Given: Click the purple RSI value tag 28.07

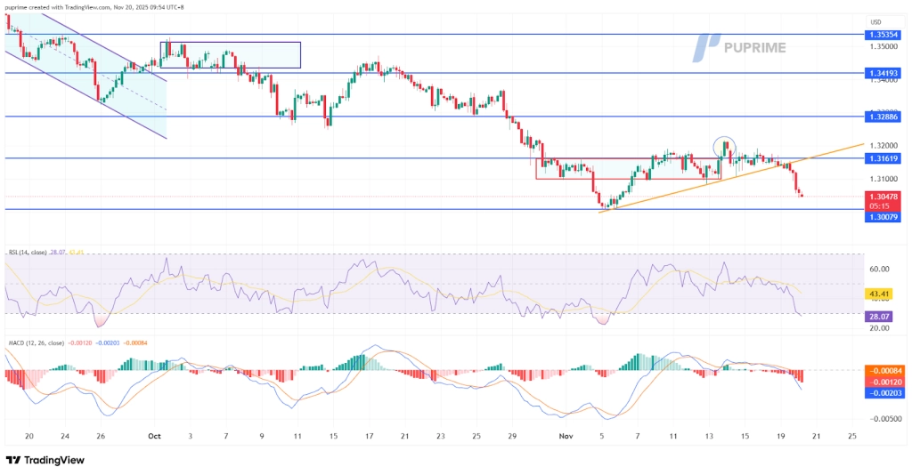Looking at the screenshot, I should pyautogui.click(x=880, y=315).
